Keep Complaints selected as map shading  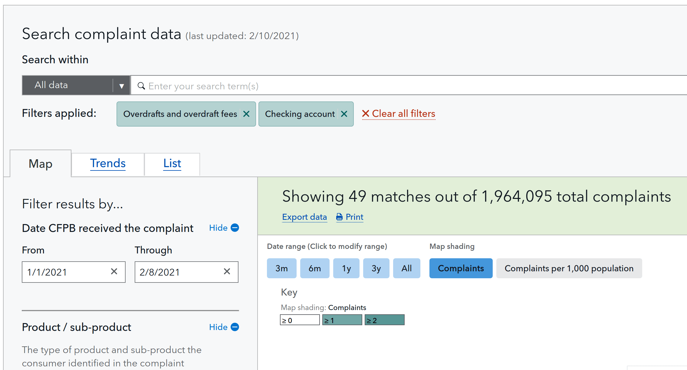tap(461, 268)
